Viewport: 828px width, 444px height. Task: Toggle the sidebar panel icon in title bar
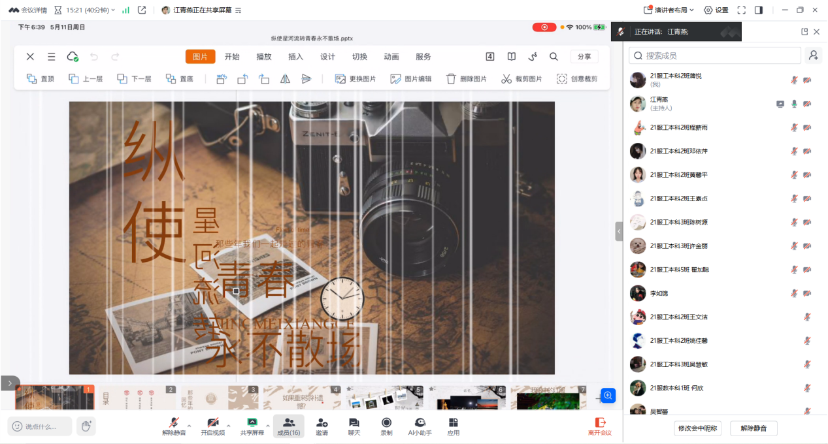pyautogui.click(x=759, y=10)
